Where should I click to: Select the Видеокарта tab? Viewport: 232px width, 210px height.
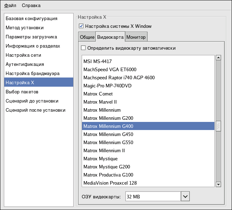[110, 37]
